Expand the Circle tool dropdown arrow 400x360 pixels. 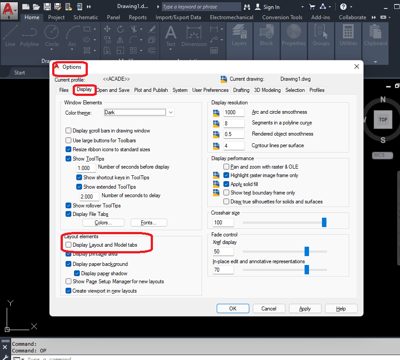[x=52, y=49]
